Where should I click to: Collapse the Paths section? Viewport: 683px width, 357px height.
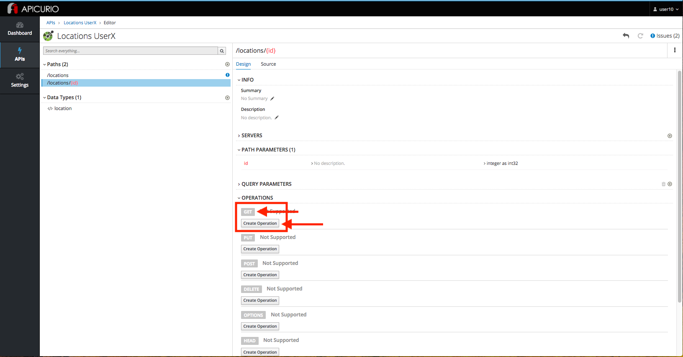(x=45, y=64)
